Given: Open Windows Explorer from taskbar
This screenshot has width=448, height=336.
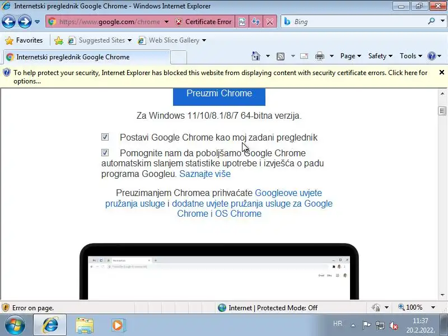Looking at the screenshot, I should pos(85,325).
